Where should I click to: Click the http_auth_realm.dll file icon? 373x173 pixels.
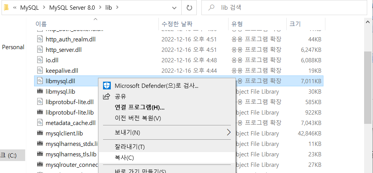(40, 39)
